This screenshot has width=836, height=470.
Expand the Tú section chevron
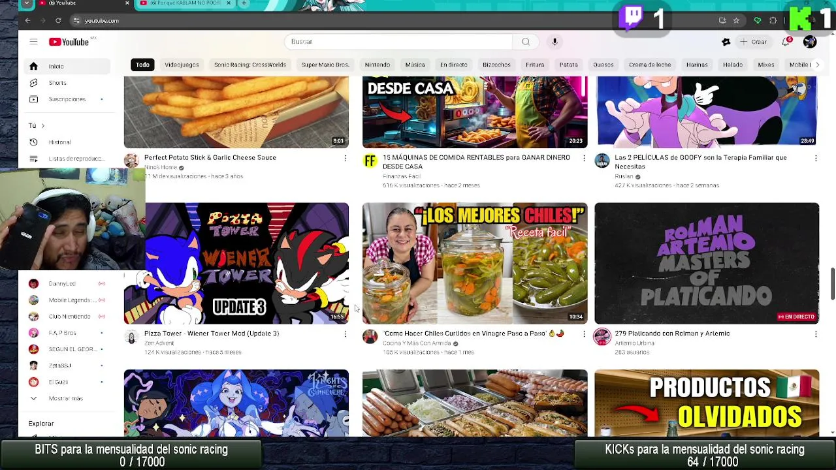(42, 125)
